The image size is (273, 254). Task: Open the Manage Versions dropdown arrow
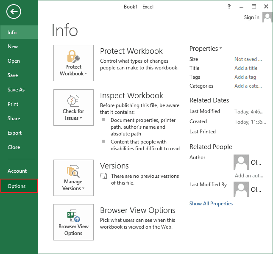coord(83,188)
